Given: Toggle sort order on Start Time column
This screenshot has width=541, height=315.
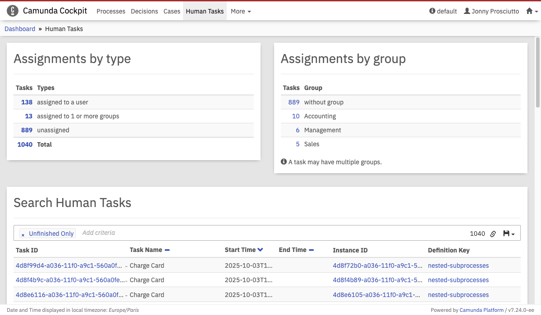Looking at the screenshot, I should [x=260, y=250].
